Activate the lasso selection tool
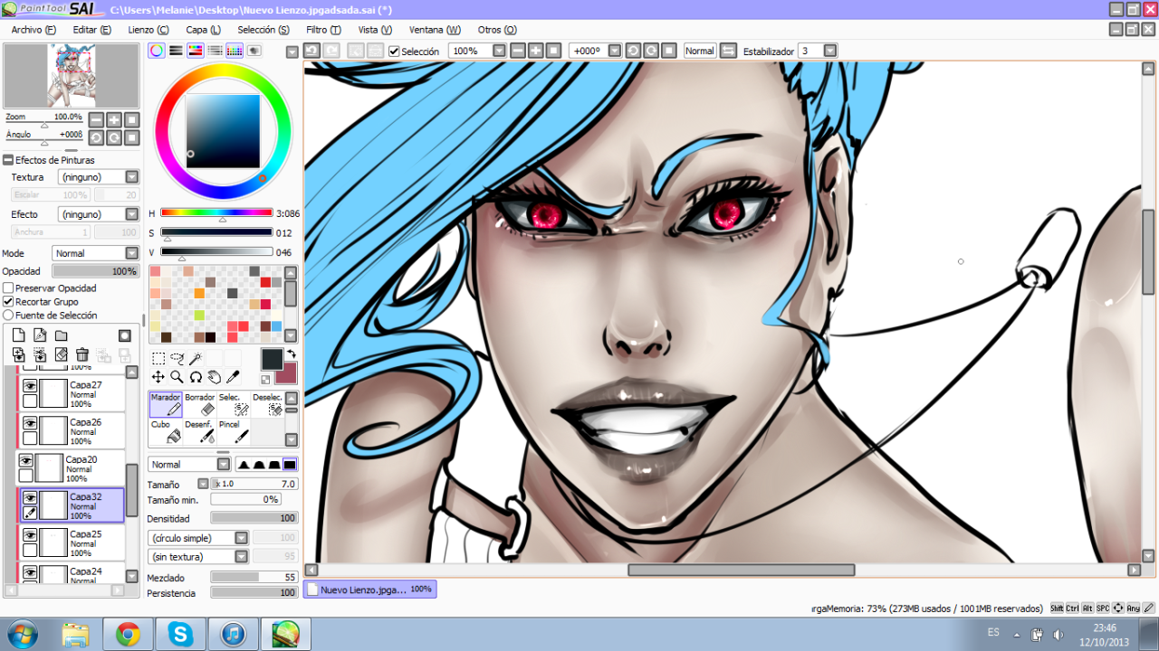 [177, 359]
